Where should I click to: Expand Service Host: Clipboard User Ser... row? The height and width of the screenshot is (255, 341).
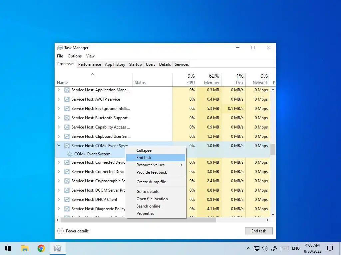(x=59, y=136)
